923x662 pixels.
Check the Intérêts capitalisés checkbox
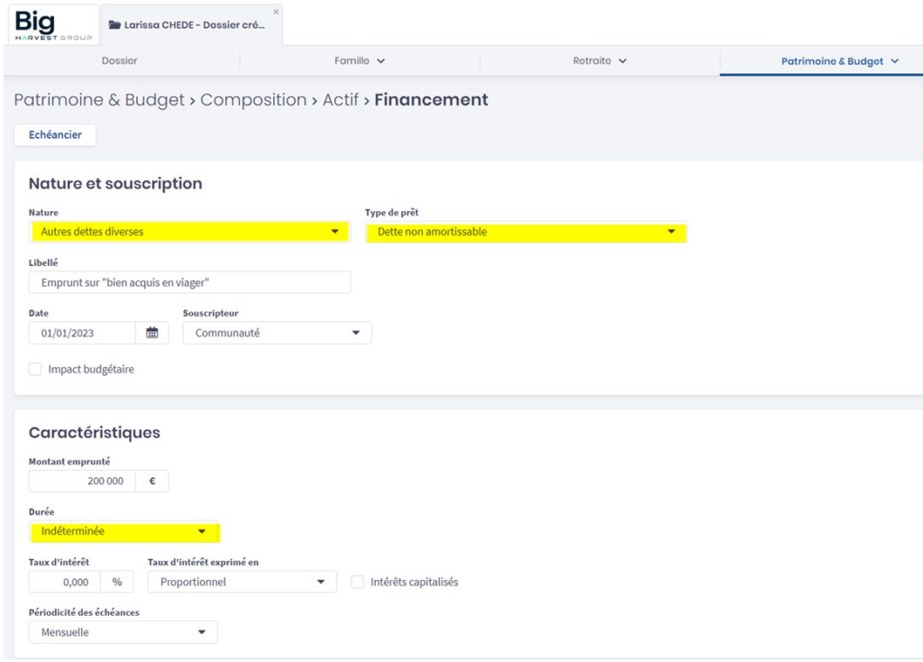click(x=358, y=582)
